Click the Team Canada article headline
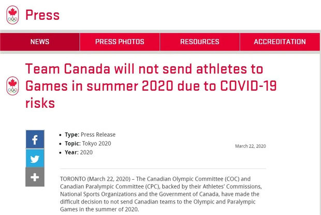This screenshot has height=215, width=321. (145, 85)
